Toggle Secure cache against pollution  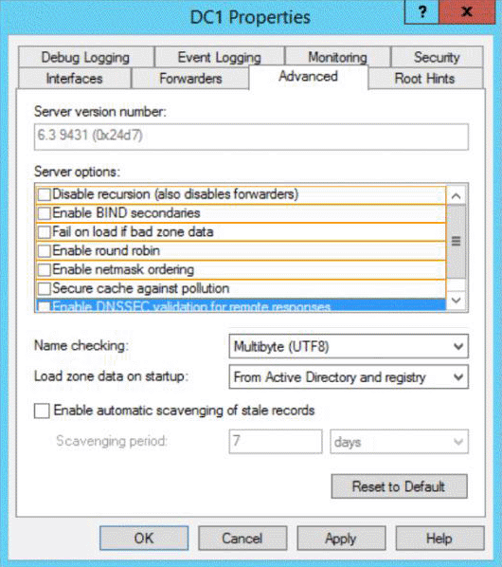(x=45, y=288)
